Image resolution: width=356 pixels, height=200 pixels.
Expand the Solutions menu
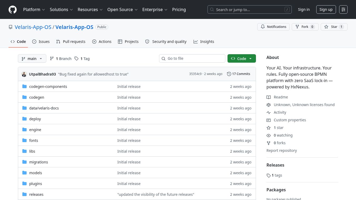click(61, 9)
